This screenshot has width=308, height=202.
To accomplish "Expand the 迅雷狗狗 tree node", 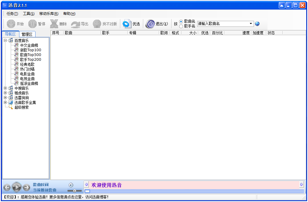I will coord(5,97).
